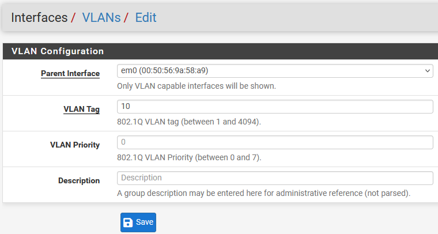
Task: Click the VLAN Configuration panel header
Action: pyautogui.click(x=58, y=51)
